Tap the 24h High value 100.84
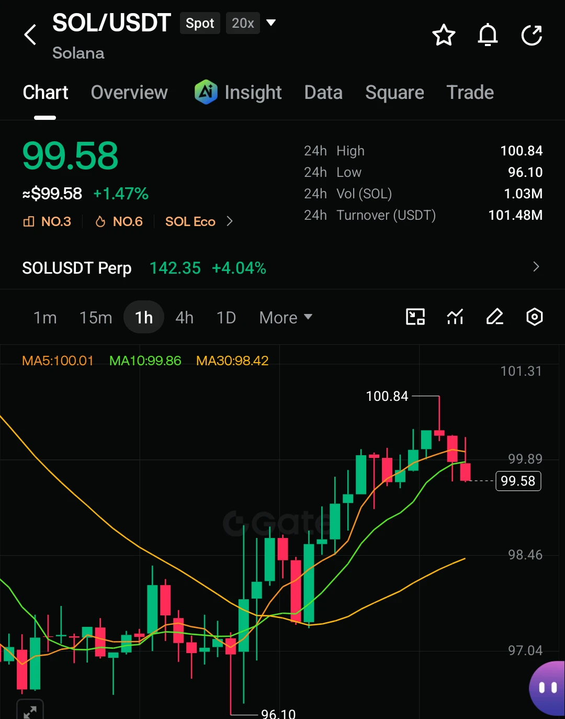 click(x=521, y=151)
